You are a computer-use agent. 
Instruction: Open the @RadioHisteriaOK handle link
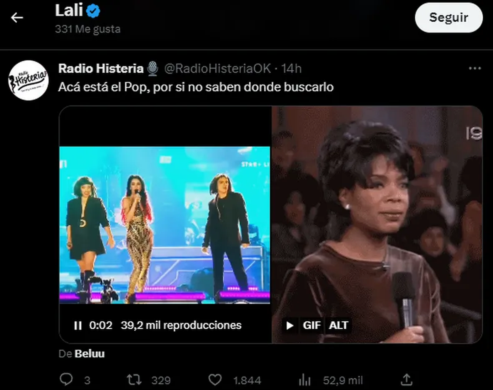tap(218, 68)
